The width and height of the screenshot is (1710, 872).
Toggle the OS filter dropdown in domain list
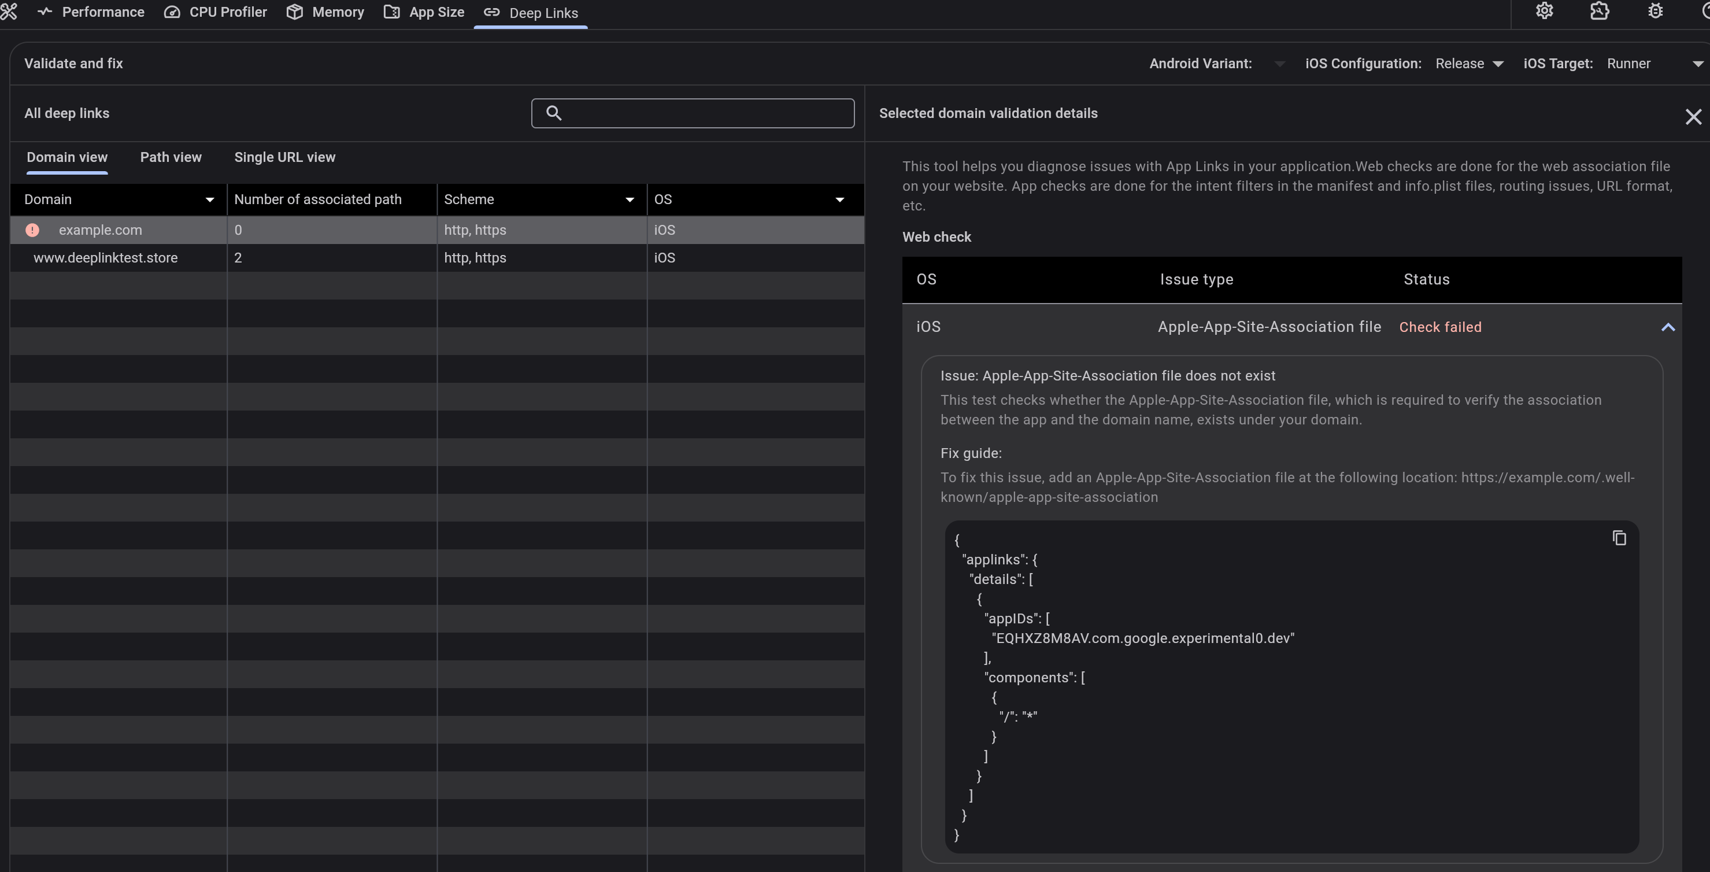839,198
